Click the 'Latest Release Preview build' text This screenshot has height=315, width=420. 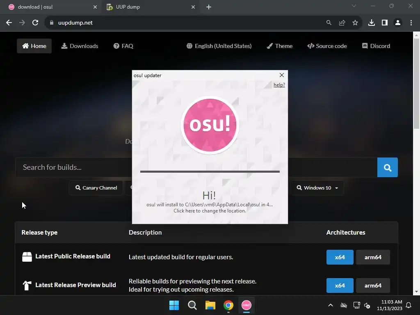[x=75, y=285]
